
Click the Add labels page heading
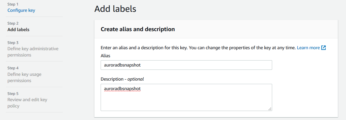[115, 9]
